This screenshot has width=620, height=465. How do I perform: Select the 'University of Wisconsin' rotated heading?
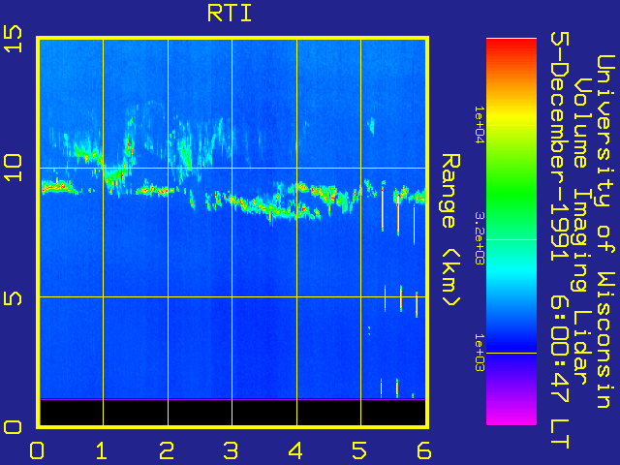(605, 232)
